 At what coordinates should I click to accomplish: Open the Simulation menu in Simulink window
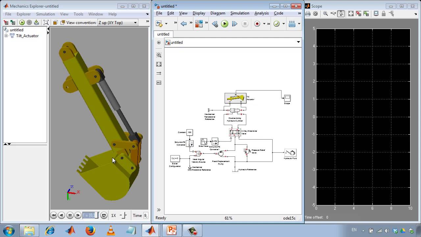(x=240, y=13)
